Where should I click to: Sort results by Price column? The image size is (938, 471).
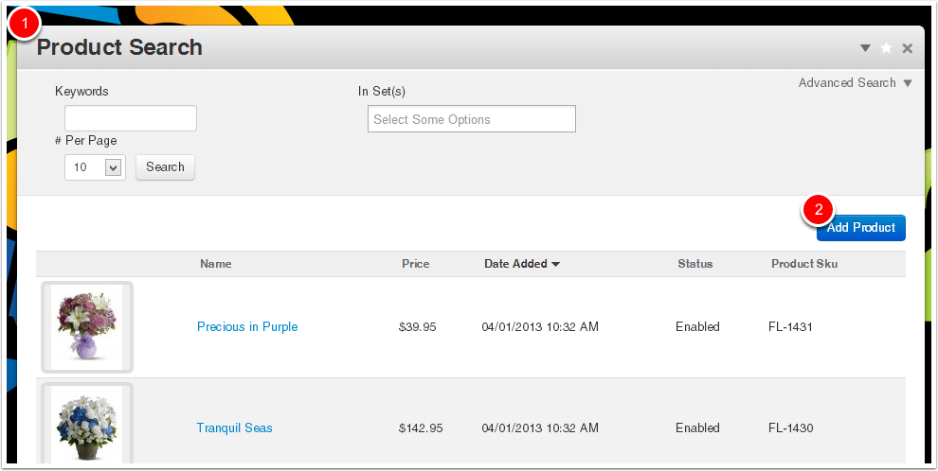(415, 264)
